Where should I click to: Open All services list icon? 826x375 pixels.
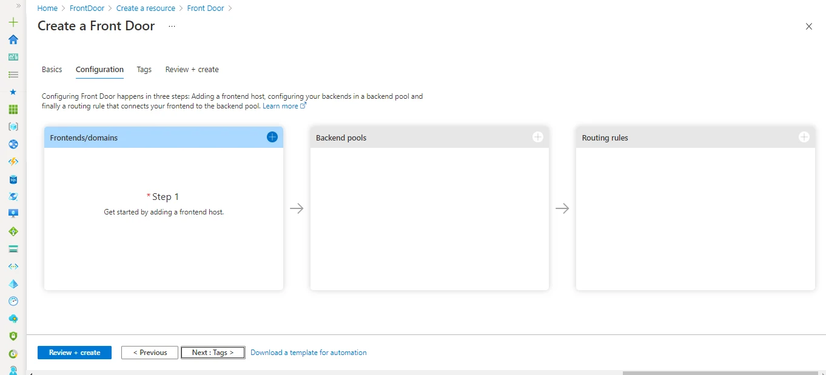13,75
